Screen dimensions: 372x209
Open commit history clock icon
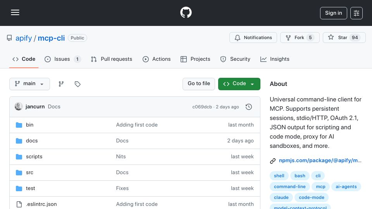click(249, 107)
